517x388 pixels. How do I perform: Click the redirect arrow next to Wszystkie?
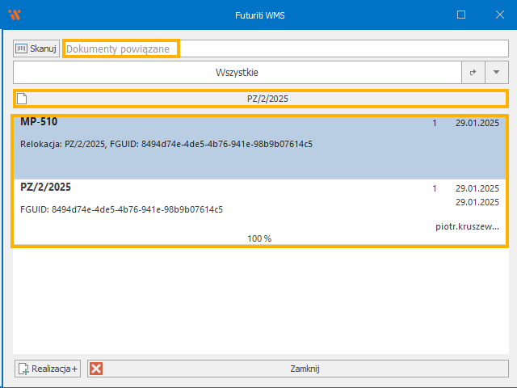[473, 73]
